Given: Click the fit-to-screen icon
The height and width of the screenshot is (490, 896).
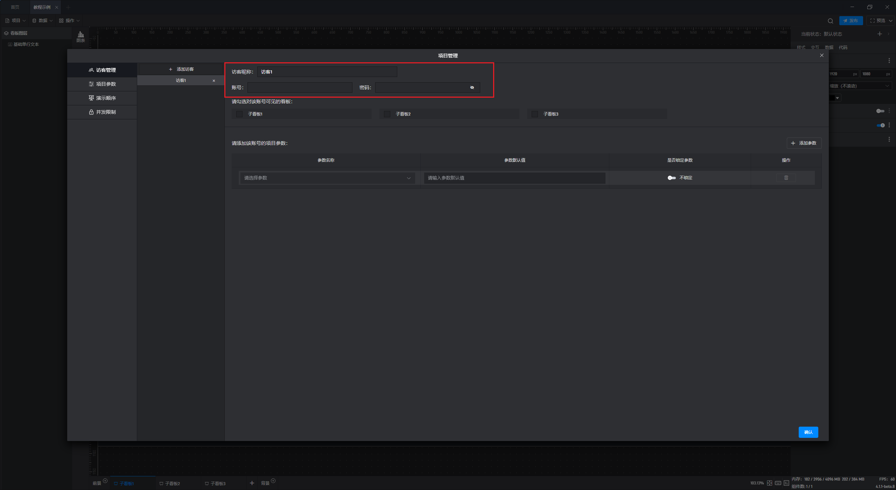Looking at the screenshot, I should (x=769, y=483).
